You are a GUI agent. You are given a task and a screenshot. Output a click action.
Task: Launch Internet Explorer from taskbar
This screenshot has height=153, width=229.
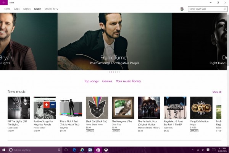[82, 150]
